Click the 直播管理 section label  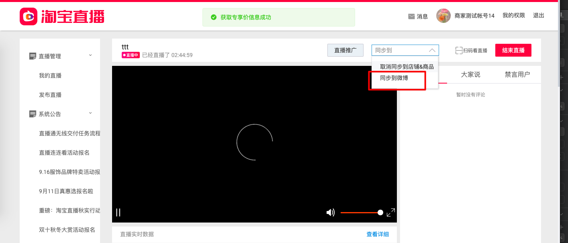pyautogui.click(x=50, y=56)
